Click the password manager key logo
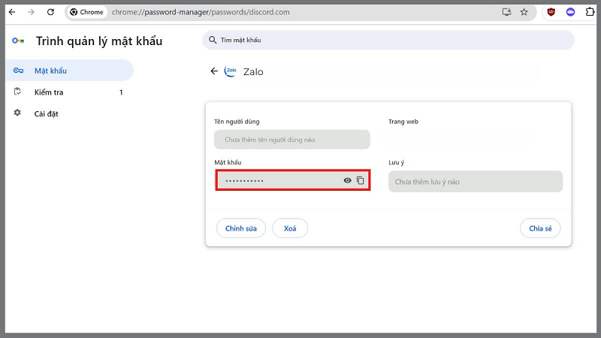 pyautogui.click(x=18, y=41)
